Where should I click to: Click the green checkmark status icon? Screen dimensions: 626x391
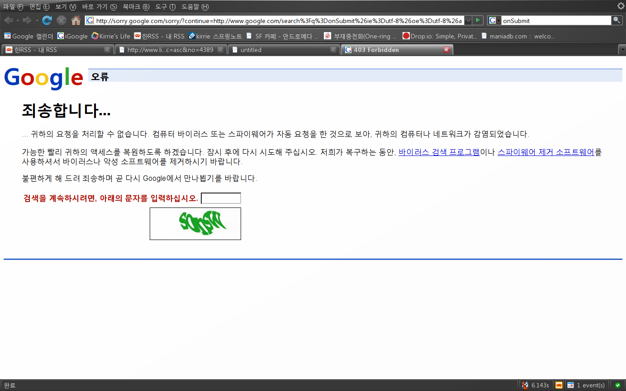(x=617, y=385)
